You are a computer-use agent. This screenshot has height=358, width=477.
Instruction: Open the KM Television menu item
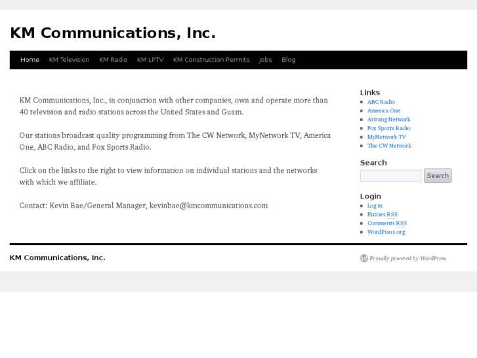70,60
